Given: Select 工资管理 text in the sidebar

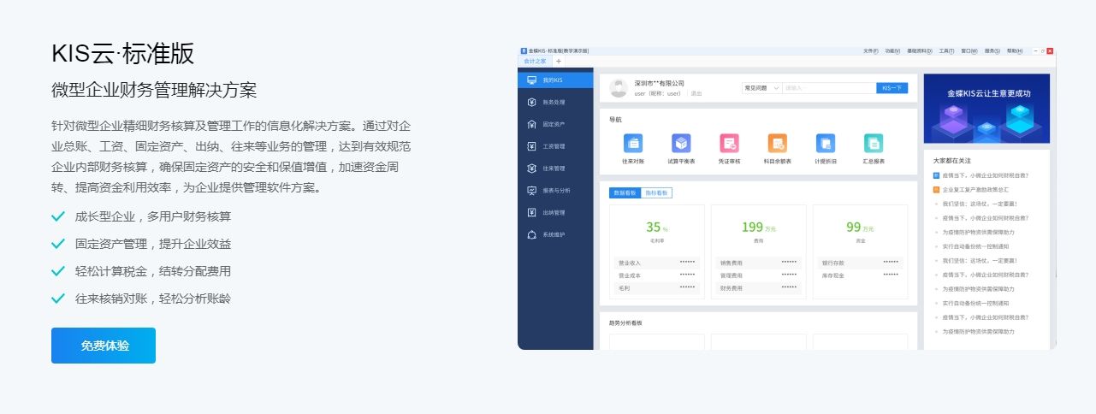Looking at the screenshot, I should coord(554,146).
